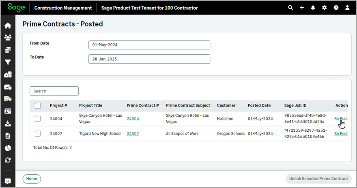Sort by Prime Contract Subject header

tap(188, 105)
